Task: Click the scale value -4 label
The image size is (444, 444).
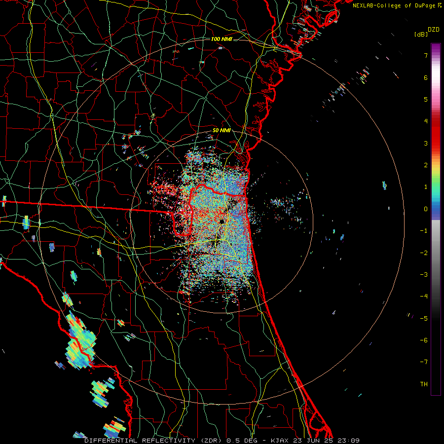Action: pyautogui.click(x=424, y=296)
